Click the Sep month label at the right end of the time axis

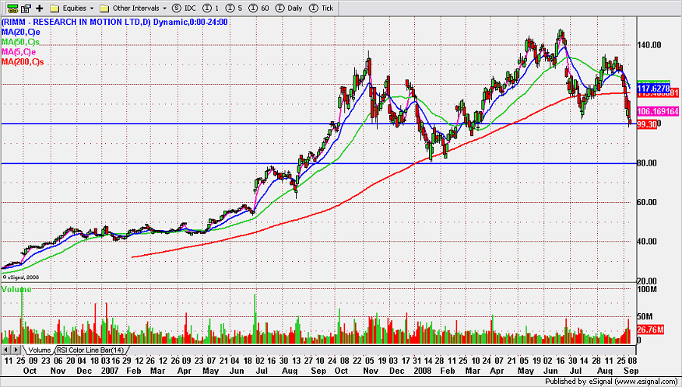(x=631, y=372)
